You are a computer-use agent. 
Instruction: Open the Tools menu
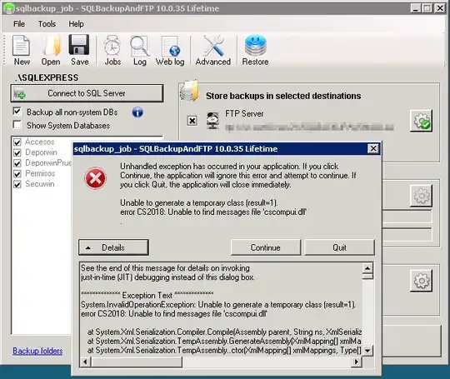(47, 24)
